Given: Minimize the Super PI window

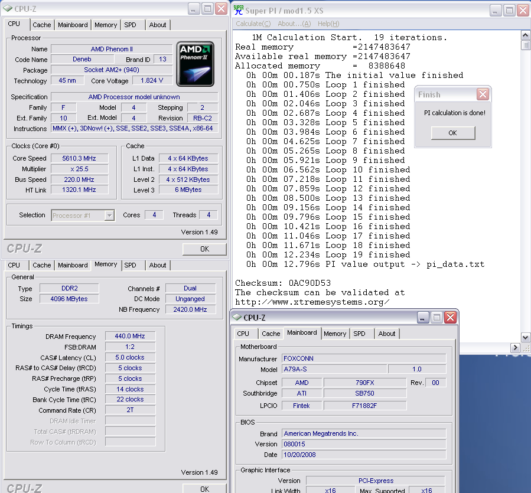Looking at the screenshot, I should pos(495,11).
